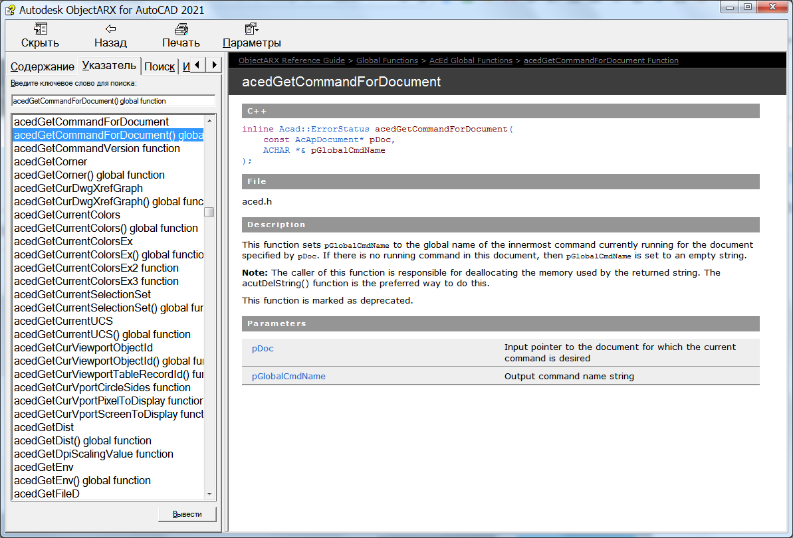Select the acedGetCurrentColors entry
This screenshot has width=793, height=538.
pos(108,215)
